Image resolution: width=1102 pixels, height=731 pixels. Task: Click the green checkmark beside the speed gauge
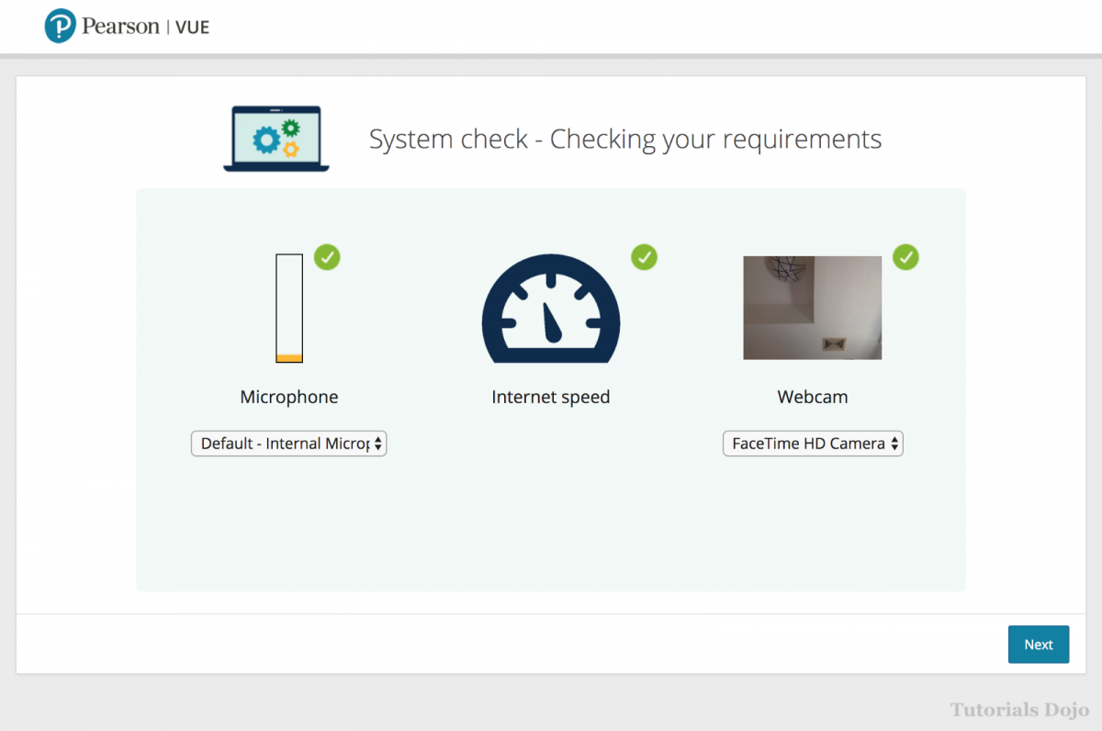coord(644,257)
